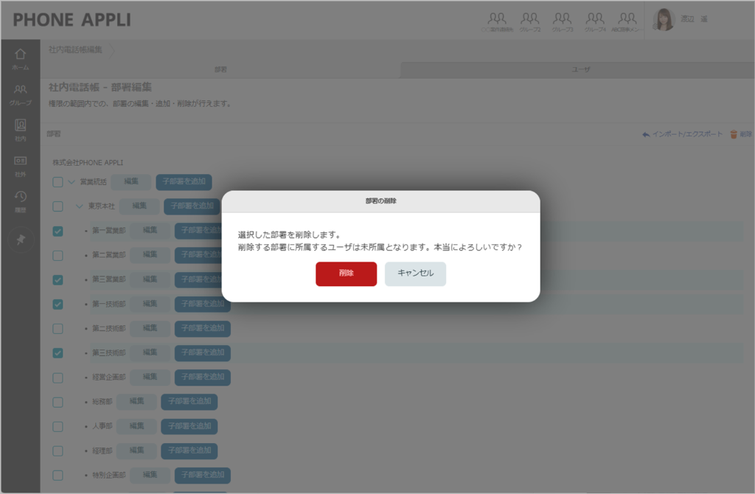The image size is (755, 494).
Task: Click キャンセル in the delete dialog
Action: click(415, 274)
